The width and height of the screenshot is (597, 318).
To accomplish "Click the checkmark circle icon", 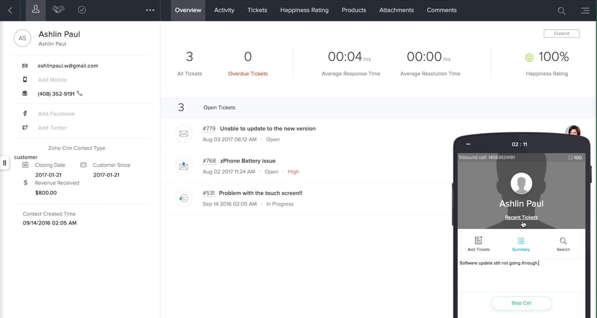I will pyautogui.click(x=82, y=10).
